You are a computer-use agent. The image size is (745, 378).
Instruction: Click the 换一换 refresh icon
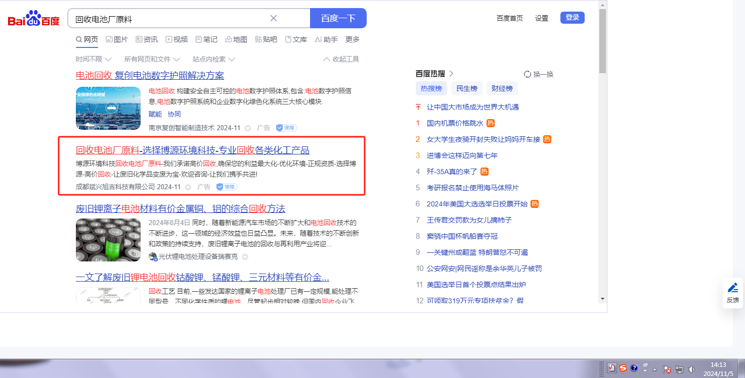528,74
